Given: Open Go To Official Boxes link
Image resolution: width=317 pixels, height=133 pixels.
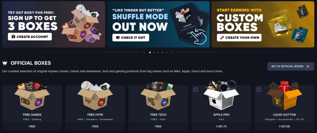Looking at the screenshot, I should pos(291,66).
